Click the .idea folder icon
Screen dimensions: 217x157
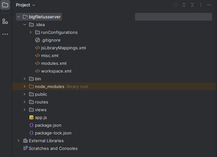pyautogui.click(x=31, y=25)
